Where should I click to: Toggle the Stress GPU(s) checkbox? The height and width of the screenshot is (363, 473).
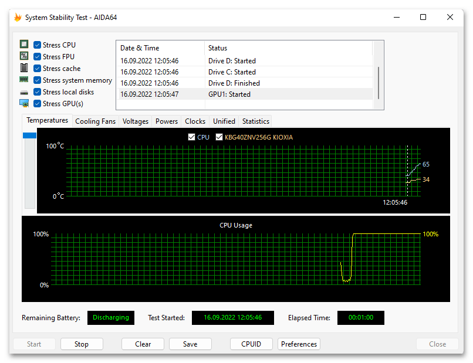click(x=38, y=104)
